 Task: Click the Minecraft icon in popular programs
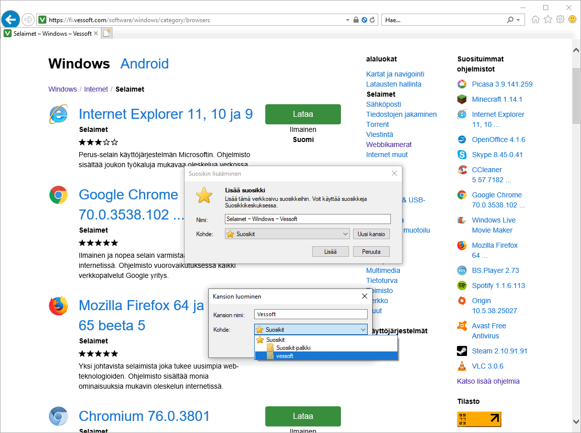point(461,100)
